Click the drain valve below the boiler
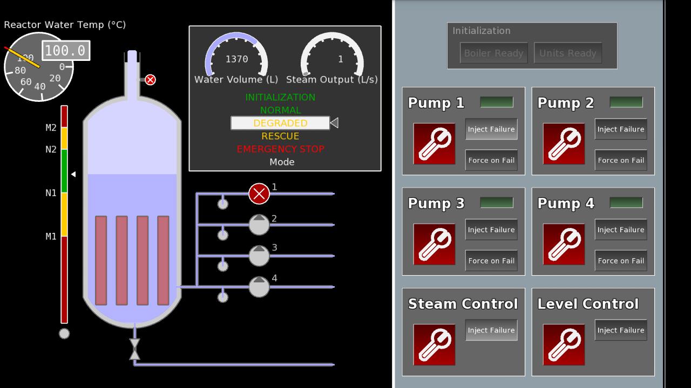 [x=134, y=349]
